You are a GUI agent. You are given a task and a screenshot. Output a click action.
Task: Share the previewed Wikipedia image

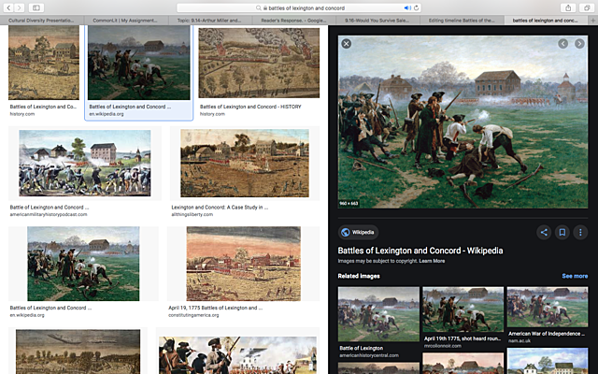pos(544,232)
